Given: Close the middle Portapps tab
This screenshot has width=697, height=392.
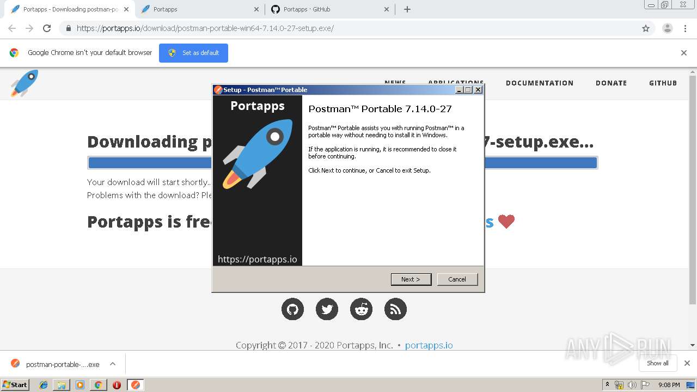Looking at the screenshot, I should pyautogui.click(x=256, y=9).
